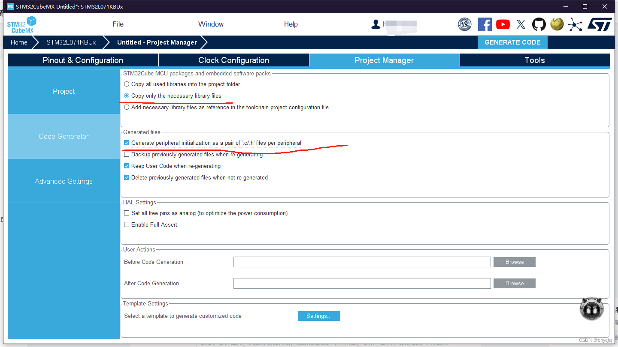The height and width of the screenshot is (347, 618).
Task: Open the Code Generator side section
Action: (64, 136)
